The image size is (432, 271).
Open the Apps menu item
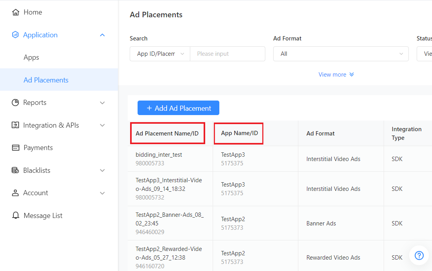tap(31, 57)
